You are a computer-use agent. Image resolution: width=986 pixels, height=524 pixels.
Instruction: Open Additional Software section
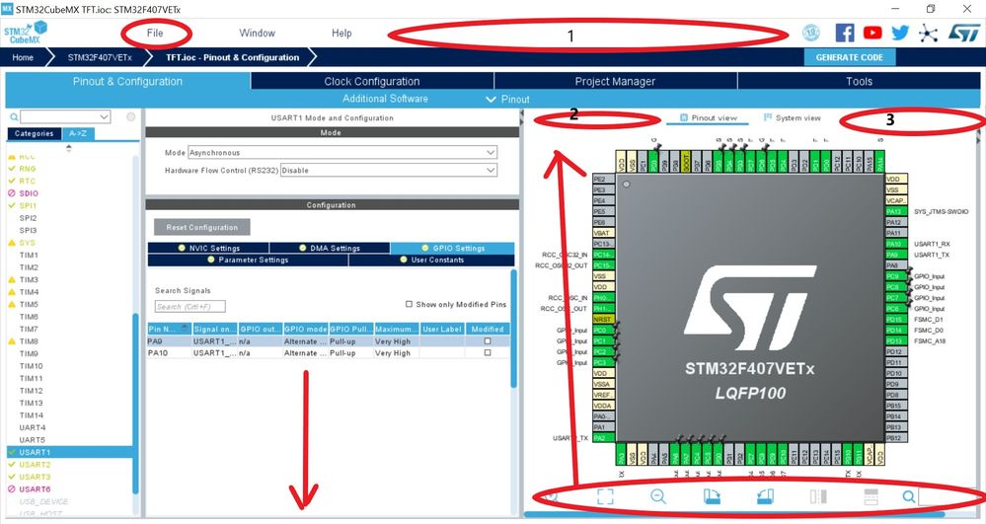click(x=385, y=99)
